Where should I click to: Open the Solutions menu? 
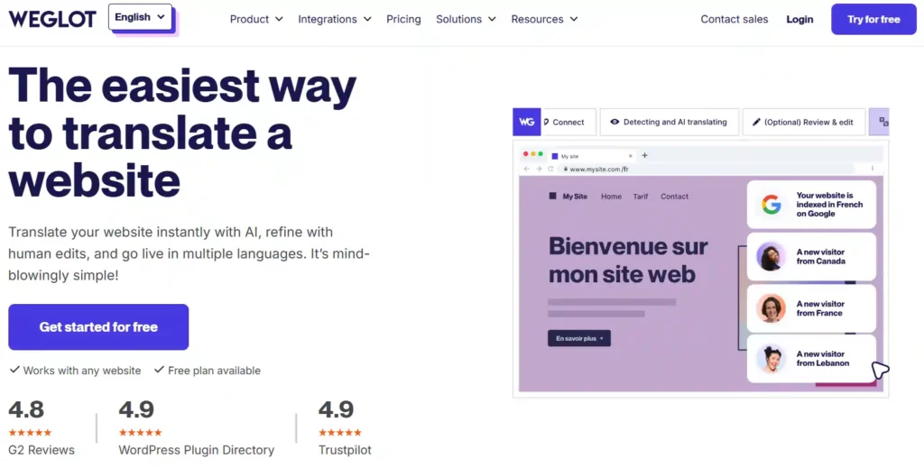(466, 19)
